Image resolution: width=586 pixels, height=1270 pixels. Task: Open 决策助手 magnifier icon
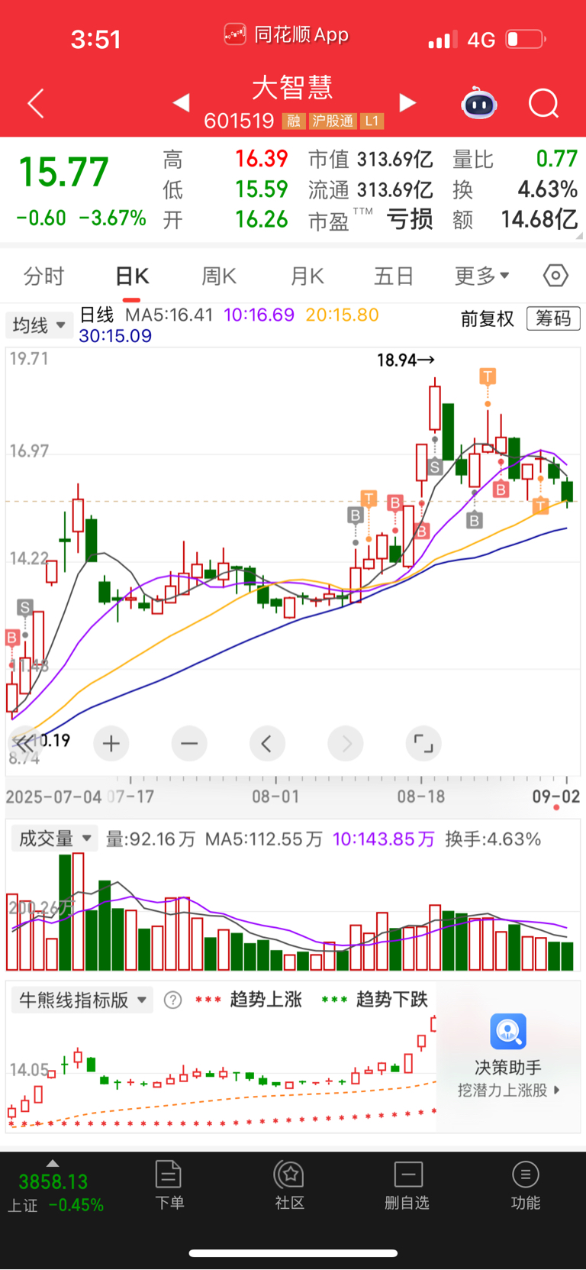[x=508, y=1032]
